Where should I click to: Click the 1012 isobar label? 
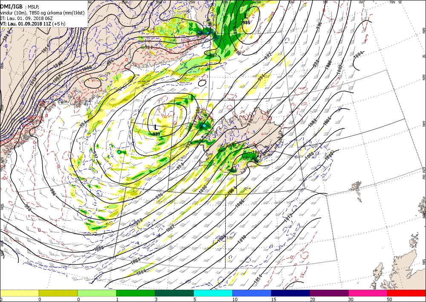(288, 217)
